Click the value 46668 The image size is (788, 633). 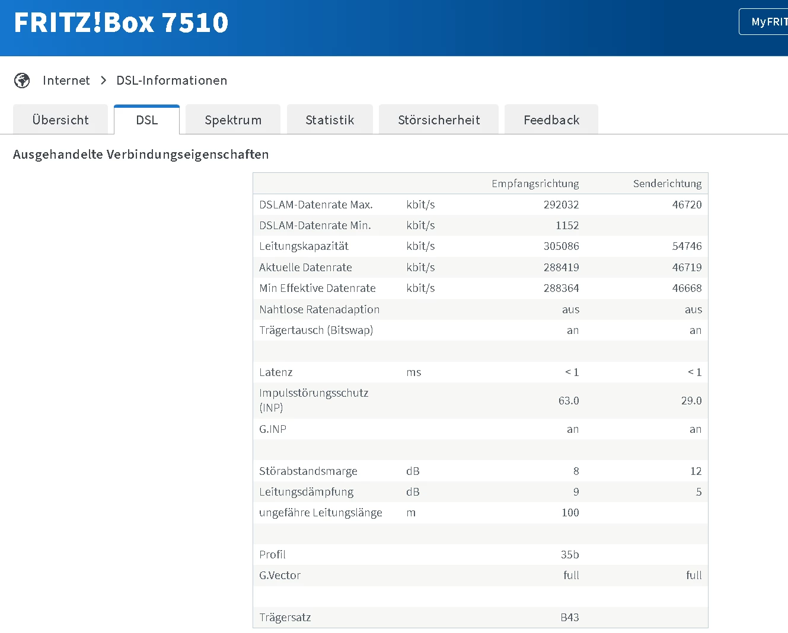(x=687, y=288)
